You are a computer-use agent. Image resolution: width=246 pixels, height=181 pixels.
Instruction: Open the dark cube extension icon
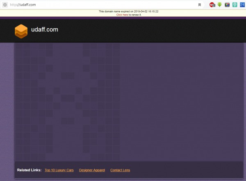coord(227,5)
